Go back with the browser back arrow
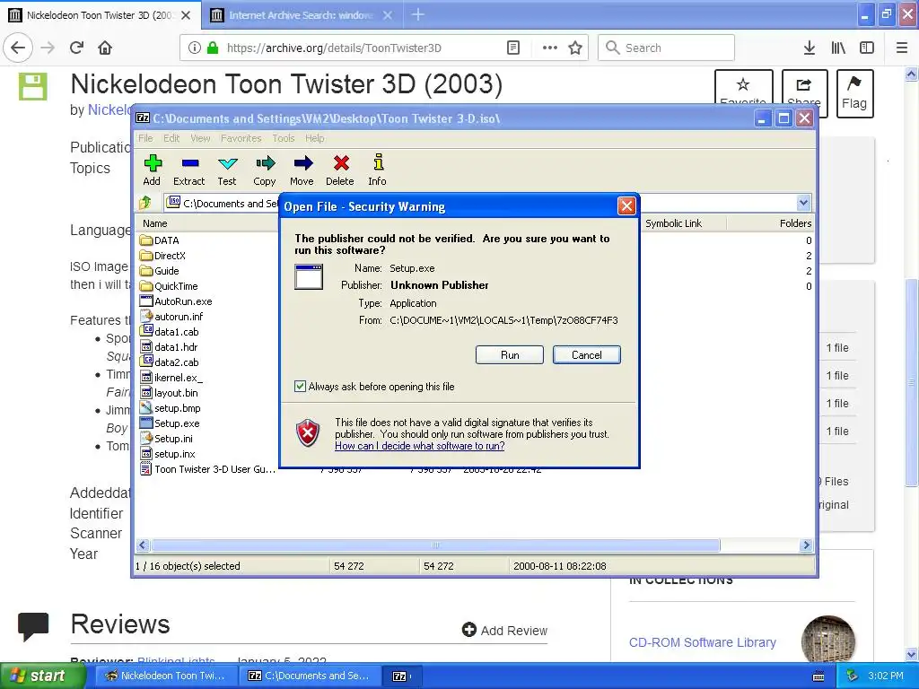This screenshot has width=919, height=689. (x=18, y=48)
